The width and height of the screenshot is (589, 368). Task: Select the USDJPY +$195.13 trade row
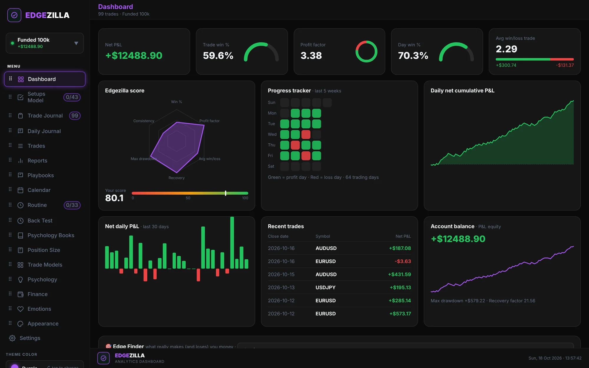point(339,288)
